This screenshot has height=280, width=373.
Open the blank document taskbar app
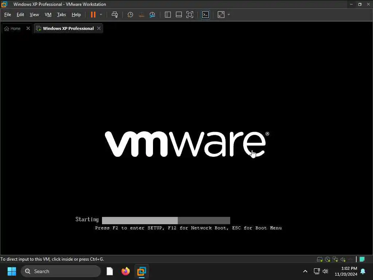click(x=110, y=271)
